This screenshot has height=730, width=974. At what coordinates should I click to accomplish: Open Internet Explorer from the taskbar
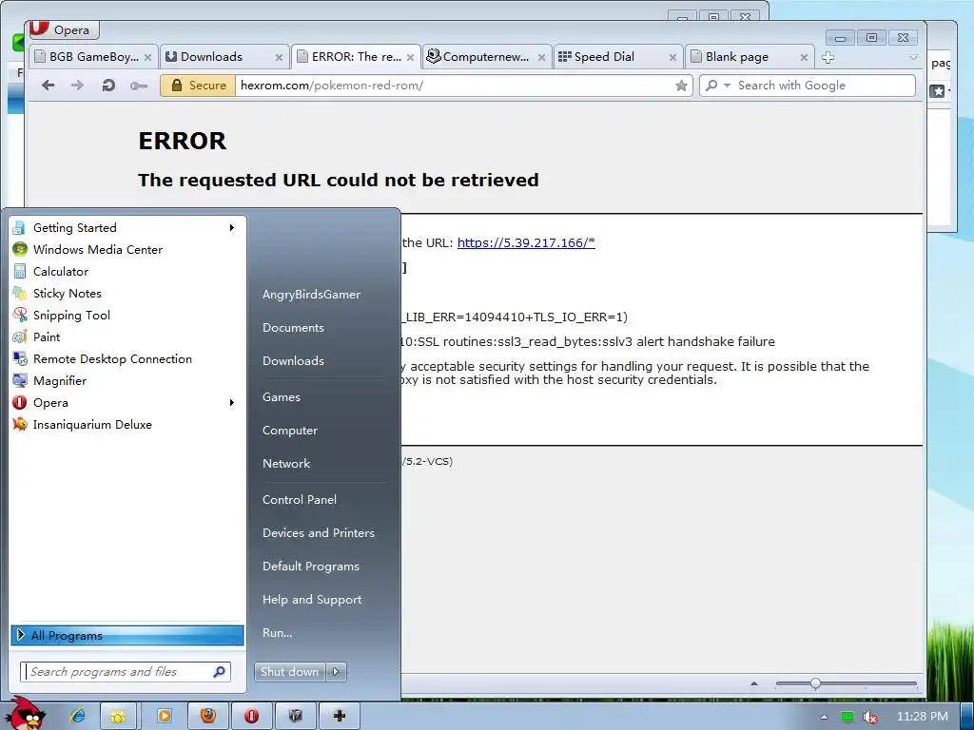tap(78, 717)
